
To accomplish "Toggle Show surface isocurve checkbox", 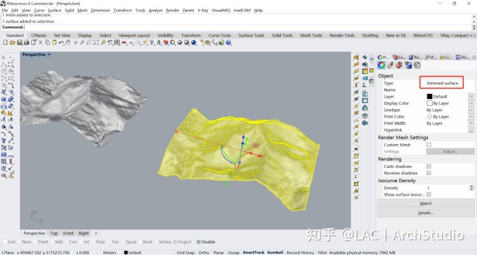I will click(x=429, y=194).
